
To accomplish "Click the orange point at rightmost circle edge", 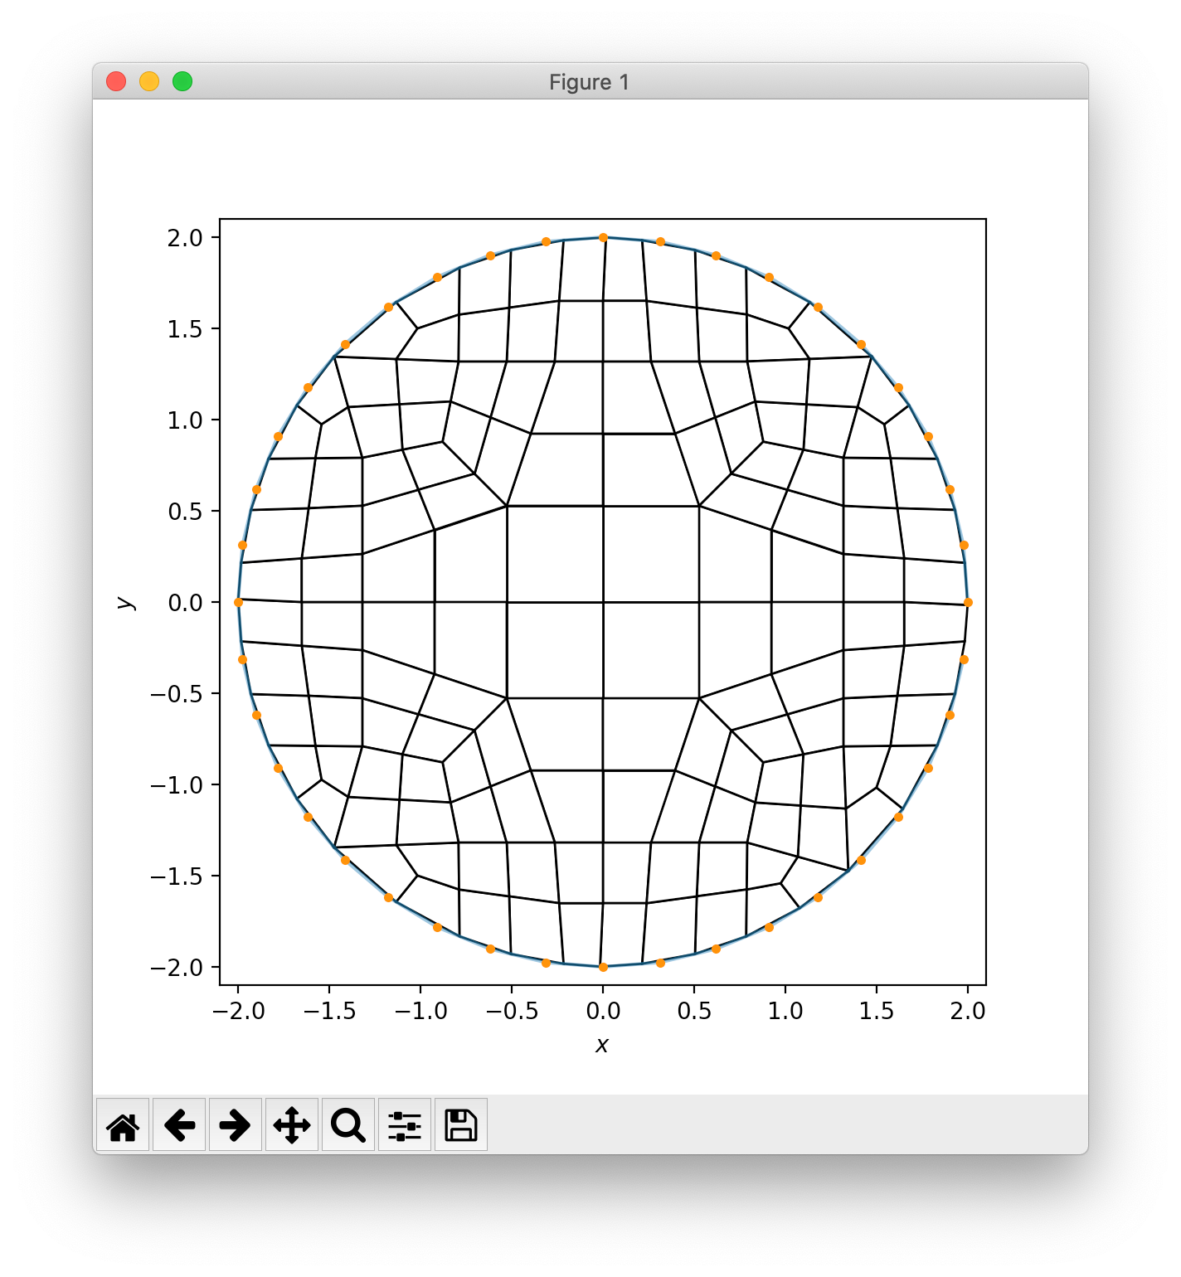I will click(x=968, y=602).
